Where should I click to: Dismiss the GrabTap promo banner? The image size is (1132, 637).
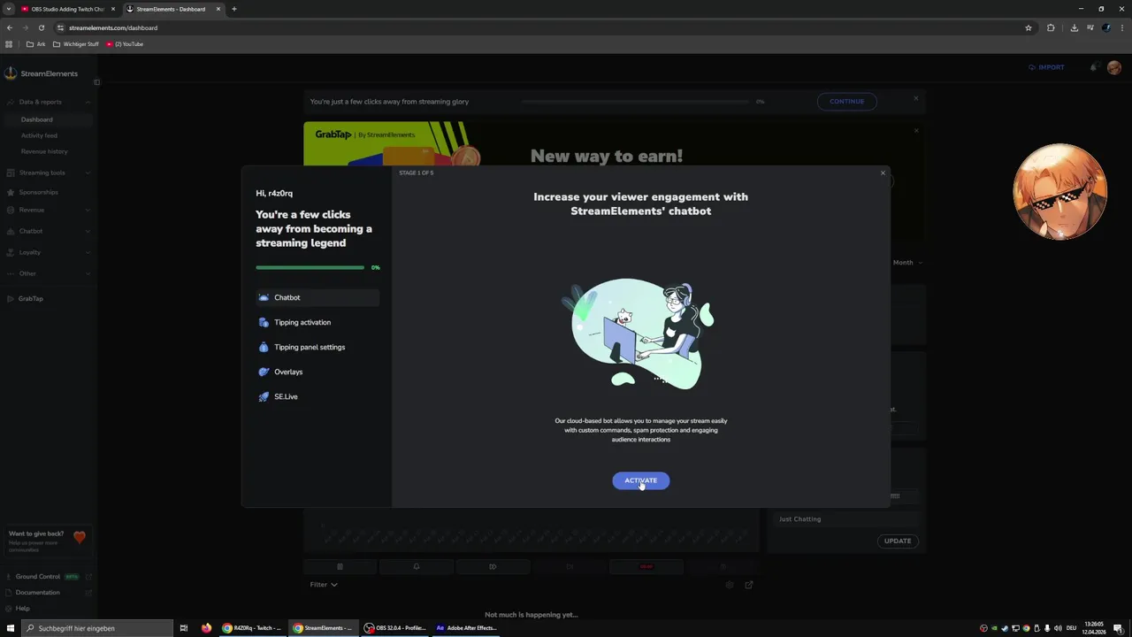pyautogui.click(x=916, y=131)
